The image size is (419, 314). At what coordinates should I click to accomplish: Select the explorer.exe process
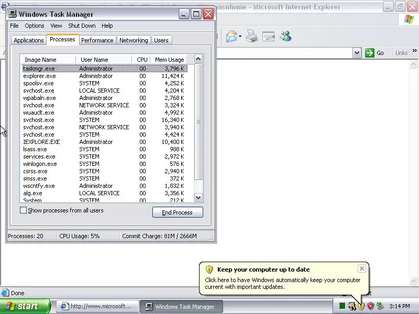(105, 76)
